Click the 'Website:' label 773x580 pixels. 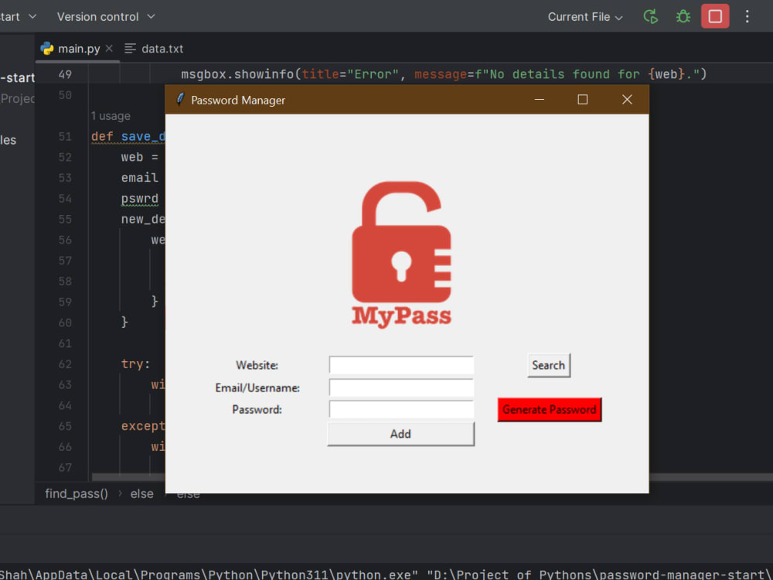pos(257,366)
